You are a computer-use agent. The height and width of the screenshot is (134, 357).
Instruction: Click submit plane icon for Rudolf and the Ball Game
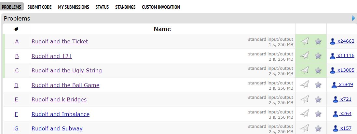pos(305,85)
